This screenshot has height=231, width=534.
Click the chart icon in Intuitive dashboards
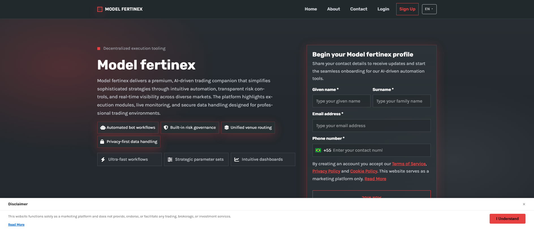point(237,160)
